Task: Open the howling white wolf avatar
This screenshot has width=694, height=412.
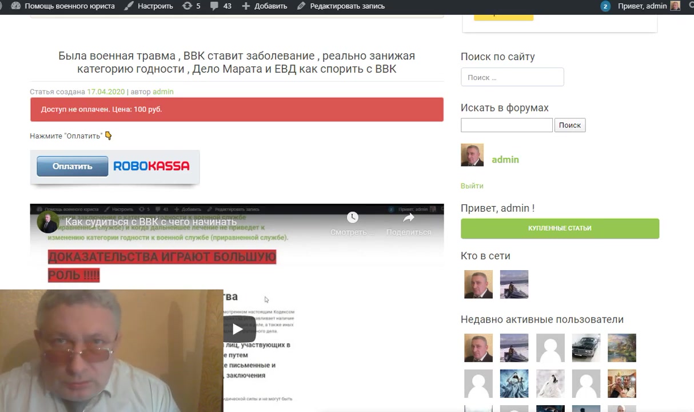Action: tap(551, 383)
